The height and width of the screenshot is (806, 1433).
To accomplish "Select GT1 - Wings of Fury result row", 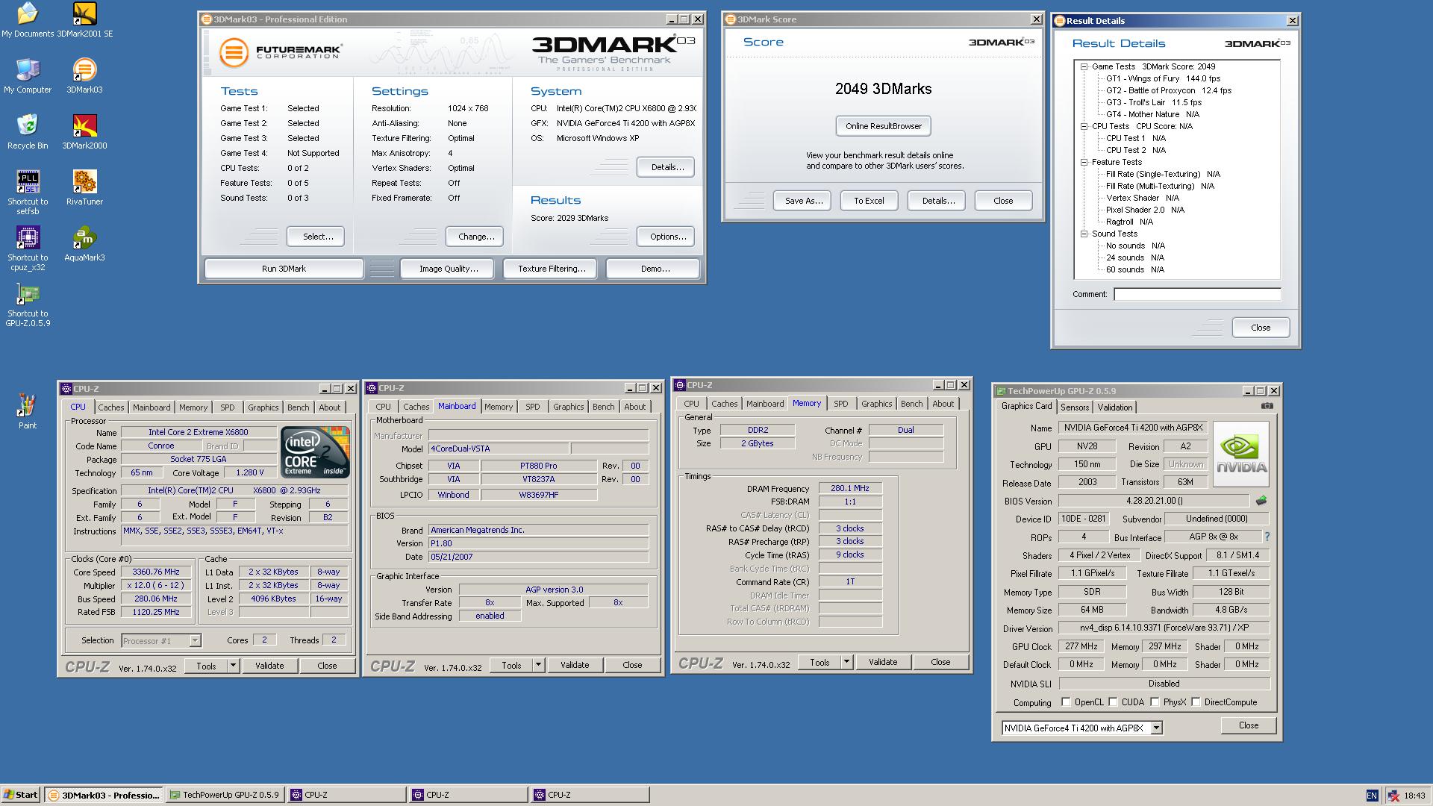I will [x=1163, y=78].
